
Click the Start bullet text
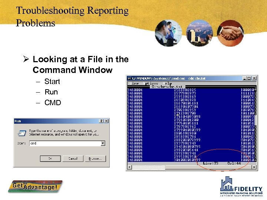[52, 81]
